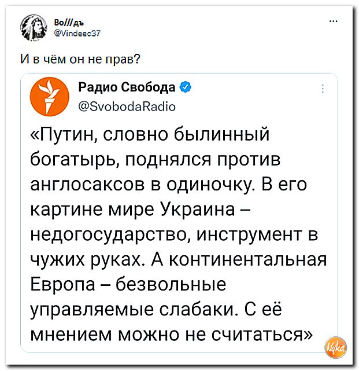Image resolution: width=359 pixels, height=371 pixels.
Task: Click the line "чужих руках. А континентальная"
Action: pos(179,259)
